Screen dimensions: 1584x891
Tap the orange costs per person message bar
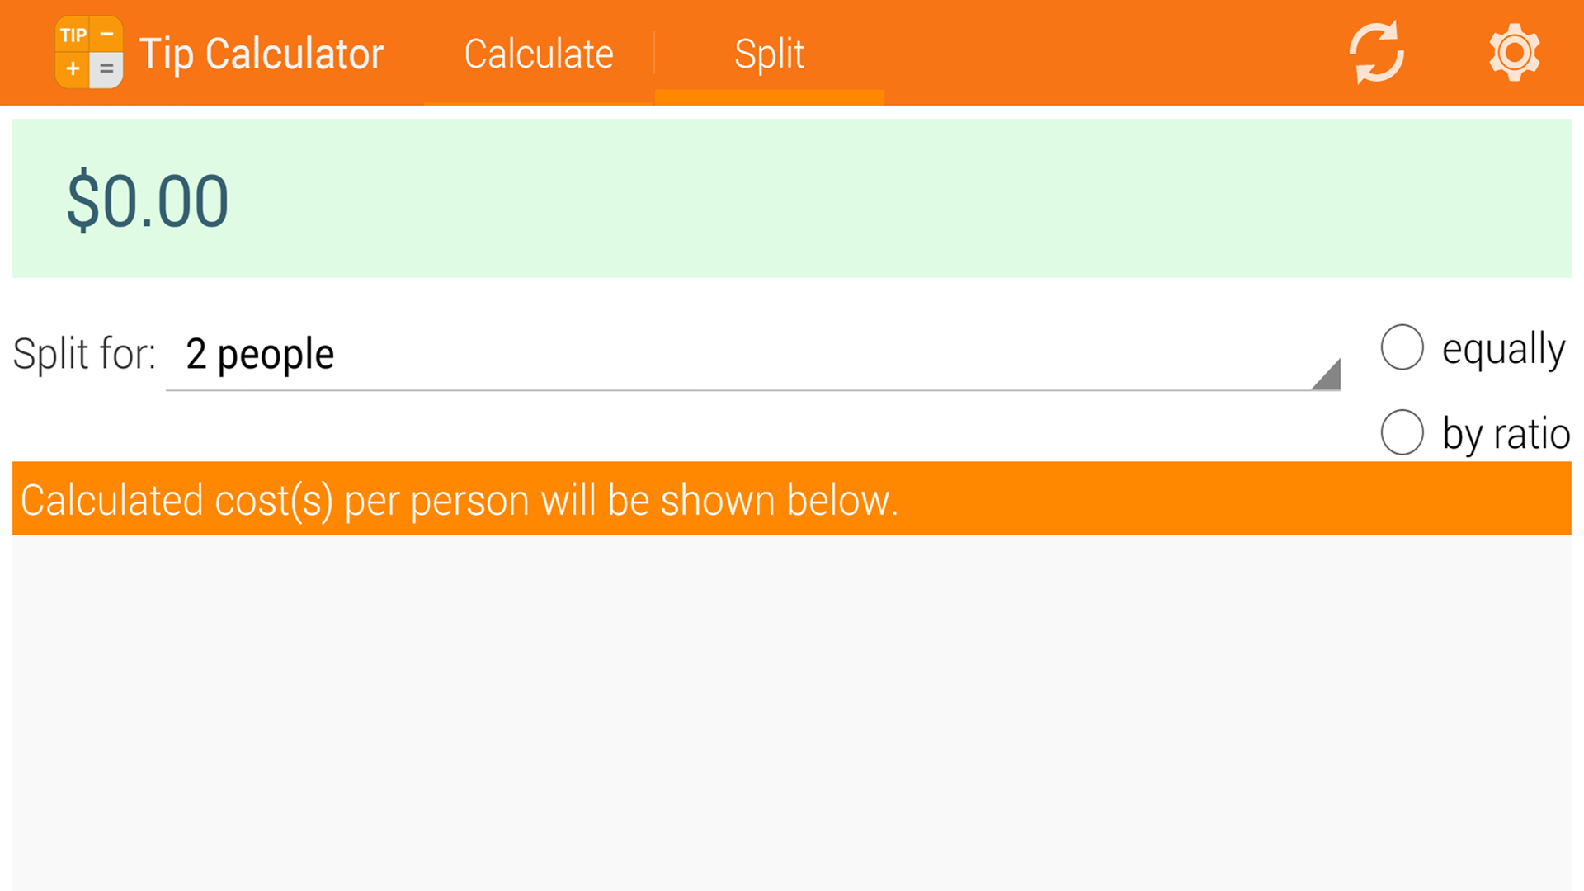point(792,498)
